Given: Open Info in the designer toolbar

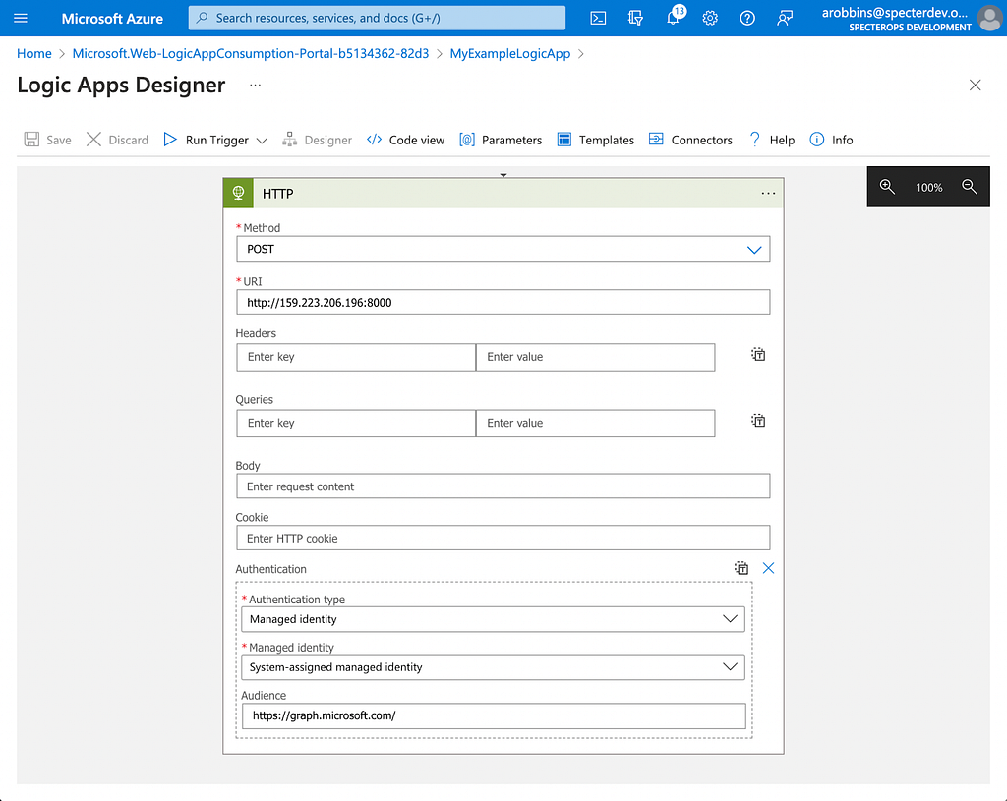Looking at the screenshot, I should [x=832, y=140].
